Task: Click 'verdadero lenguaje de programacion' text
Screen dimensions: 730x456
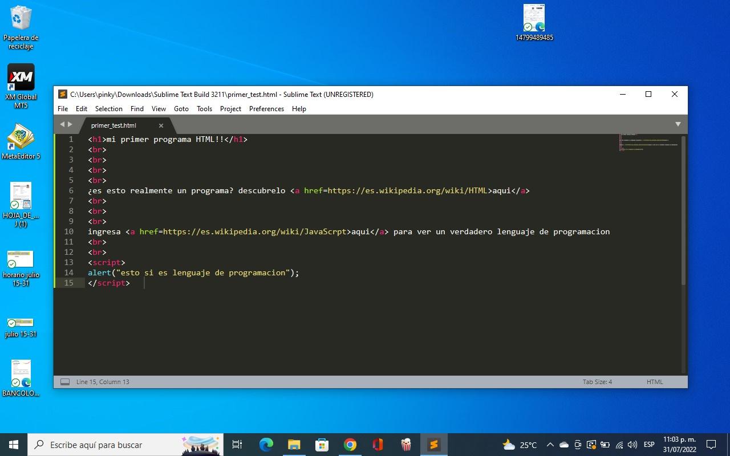Action: pos(530,231)
